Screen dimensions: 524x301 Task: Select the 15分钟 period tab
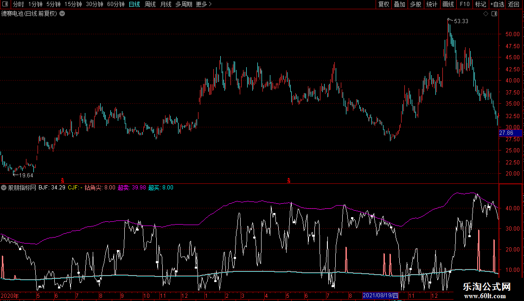tap(73, 4)
